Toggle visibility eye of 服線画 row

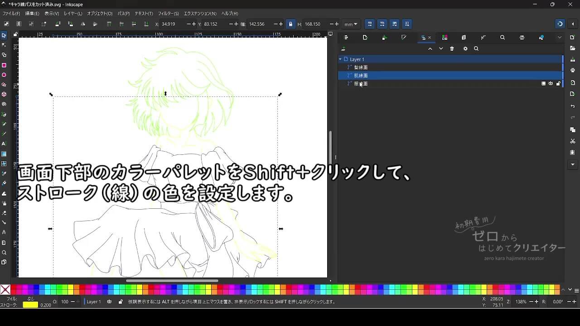coord(551,84)
